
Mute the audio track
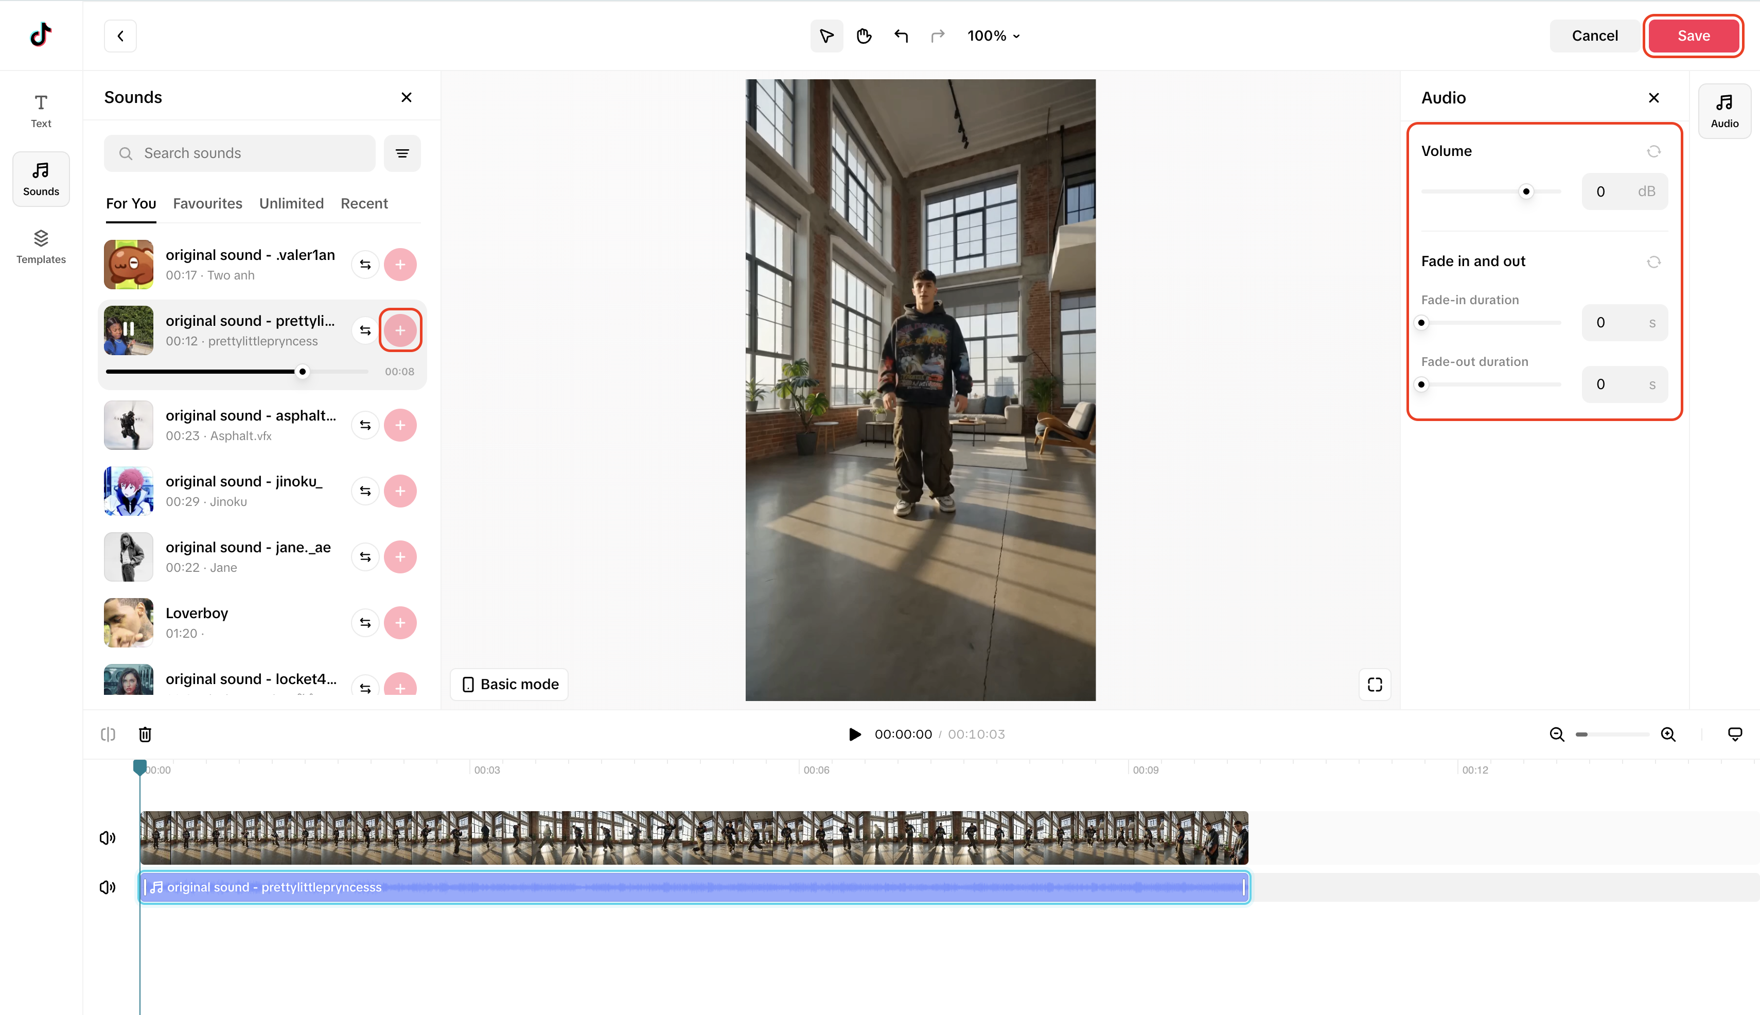[x=108, y=887]
